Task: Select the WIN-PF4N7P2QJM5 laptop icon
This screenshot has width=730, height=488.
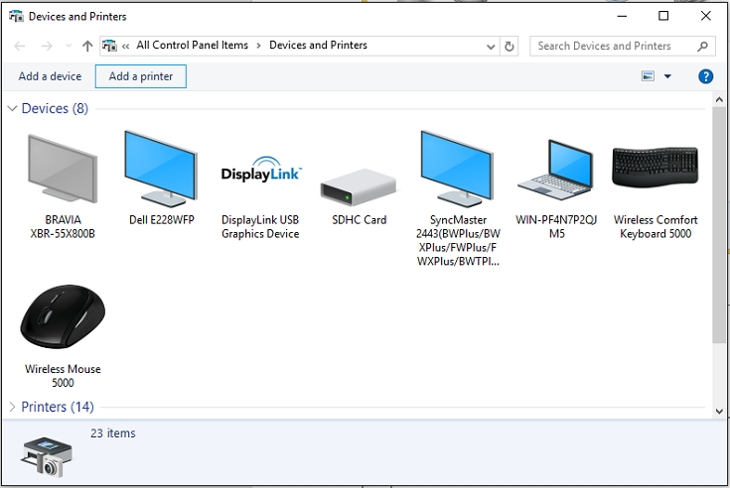Action: [x=556, y=170]
